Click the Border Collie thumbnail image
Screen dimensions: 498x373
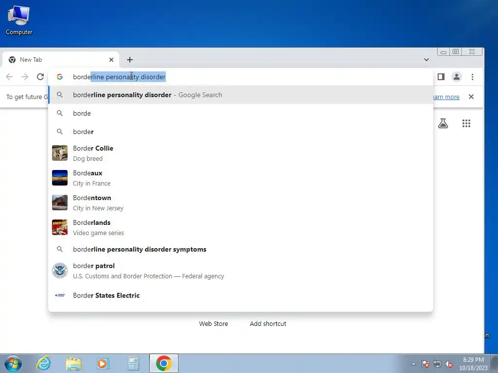click(60, 153)
